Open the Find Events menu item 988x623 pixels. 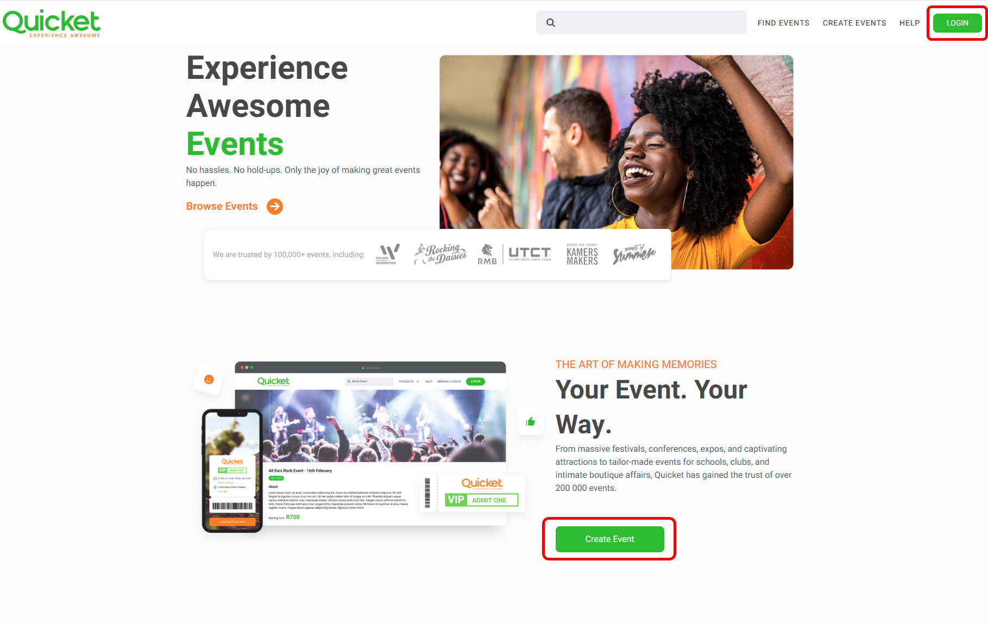[783, 23]
